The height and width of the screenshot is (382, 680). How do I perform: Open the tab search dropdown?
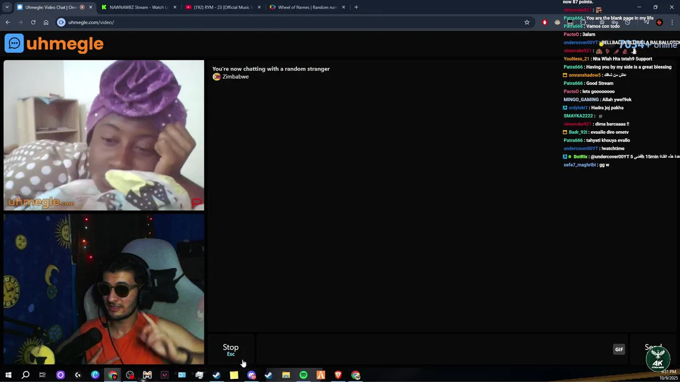pyautogui.click(x=6, y=7)
